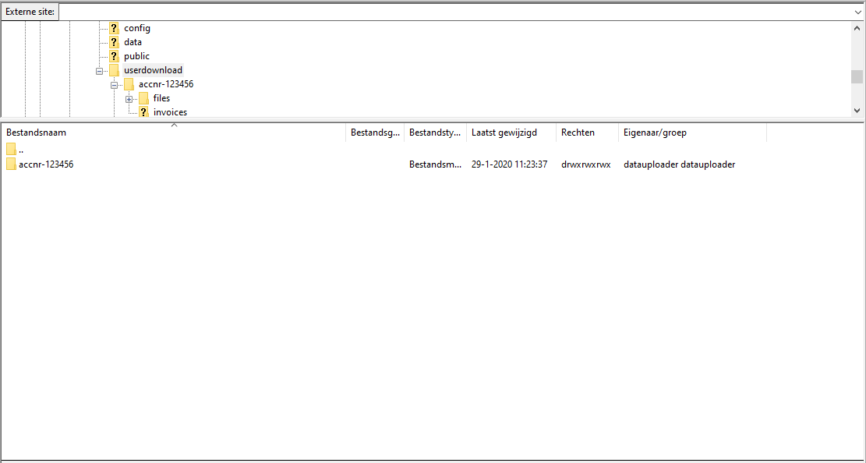Viewport: 866px width, 463px height.
Task: Click the files folder icon in tree
Action: [x=143, y=98]
